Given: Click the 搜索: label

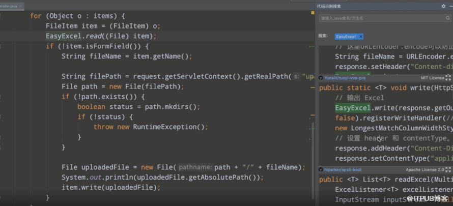Looking at the screenshot, I should (323, 36).
